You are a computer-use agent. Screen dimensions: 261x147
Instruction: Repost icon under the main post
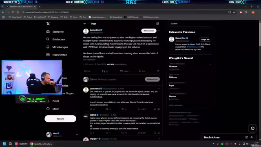[x=103, y=71]
